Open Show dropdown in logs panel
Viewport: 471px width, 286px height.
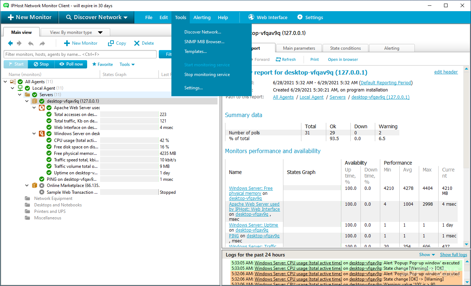[427, 255]
